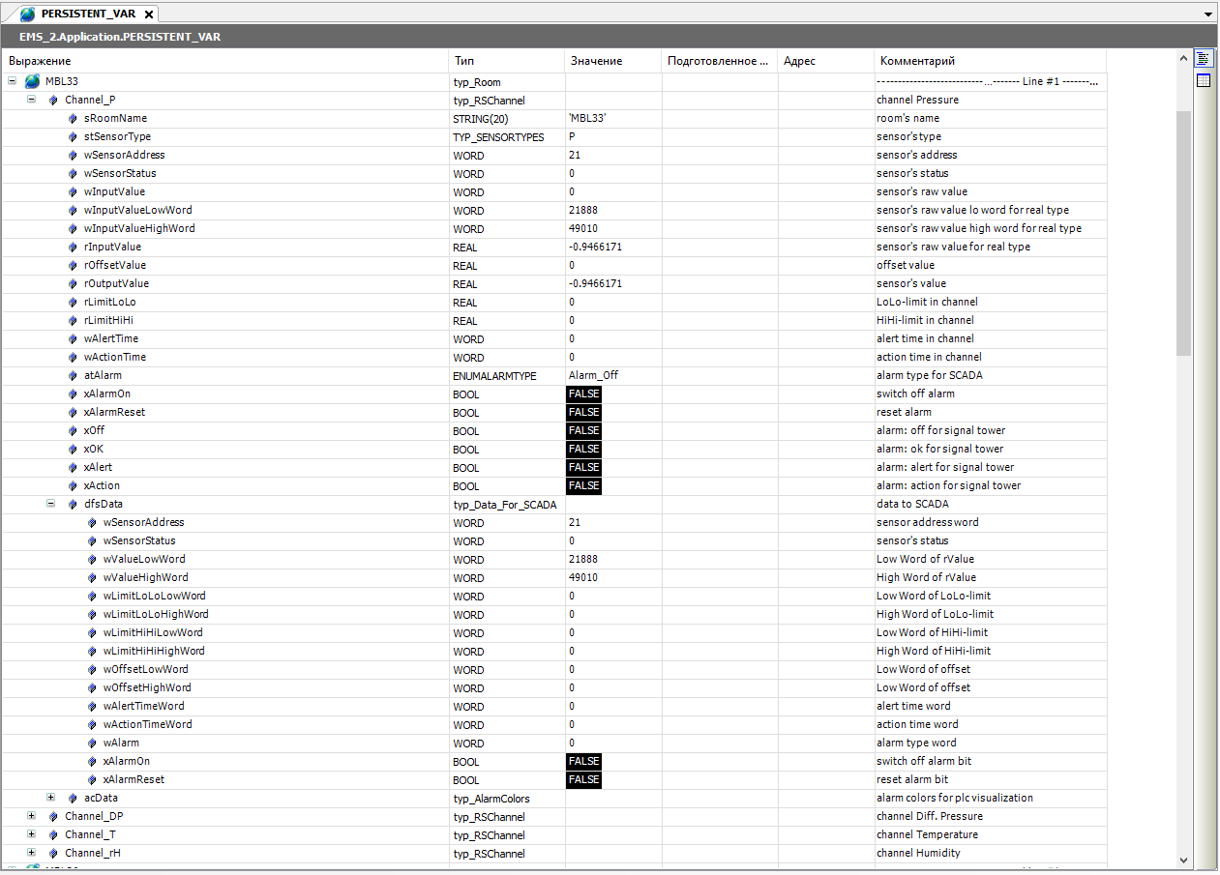The width and height of the screenshot is (1220, 875).
Task: Select the wLimitHiHiHighWord row
Action: (x=554, y=651)
